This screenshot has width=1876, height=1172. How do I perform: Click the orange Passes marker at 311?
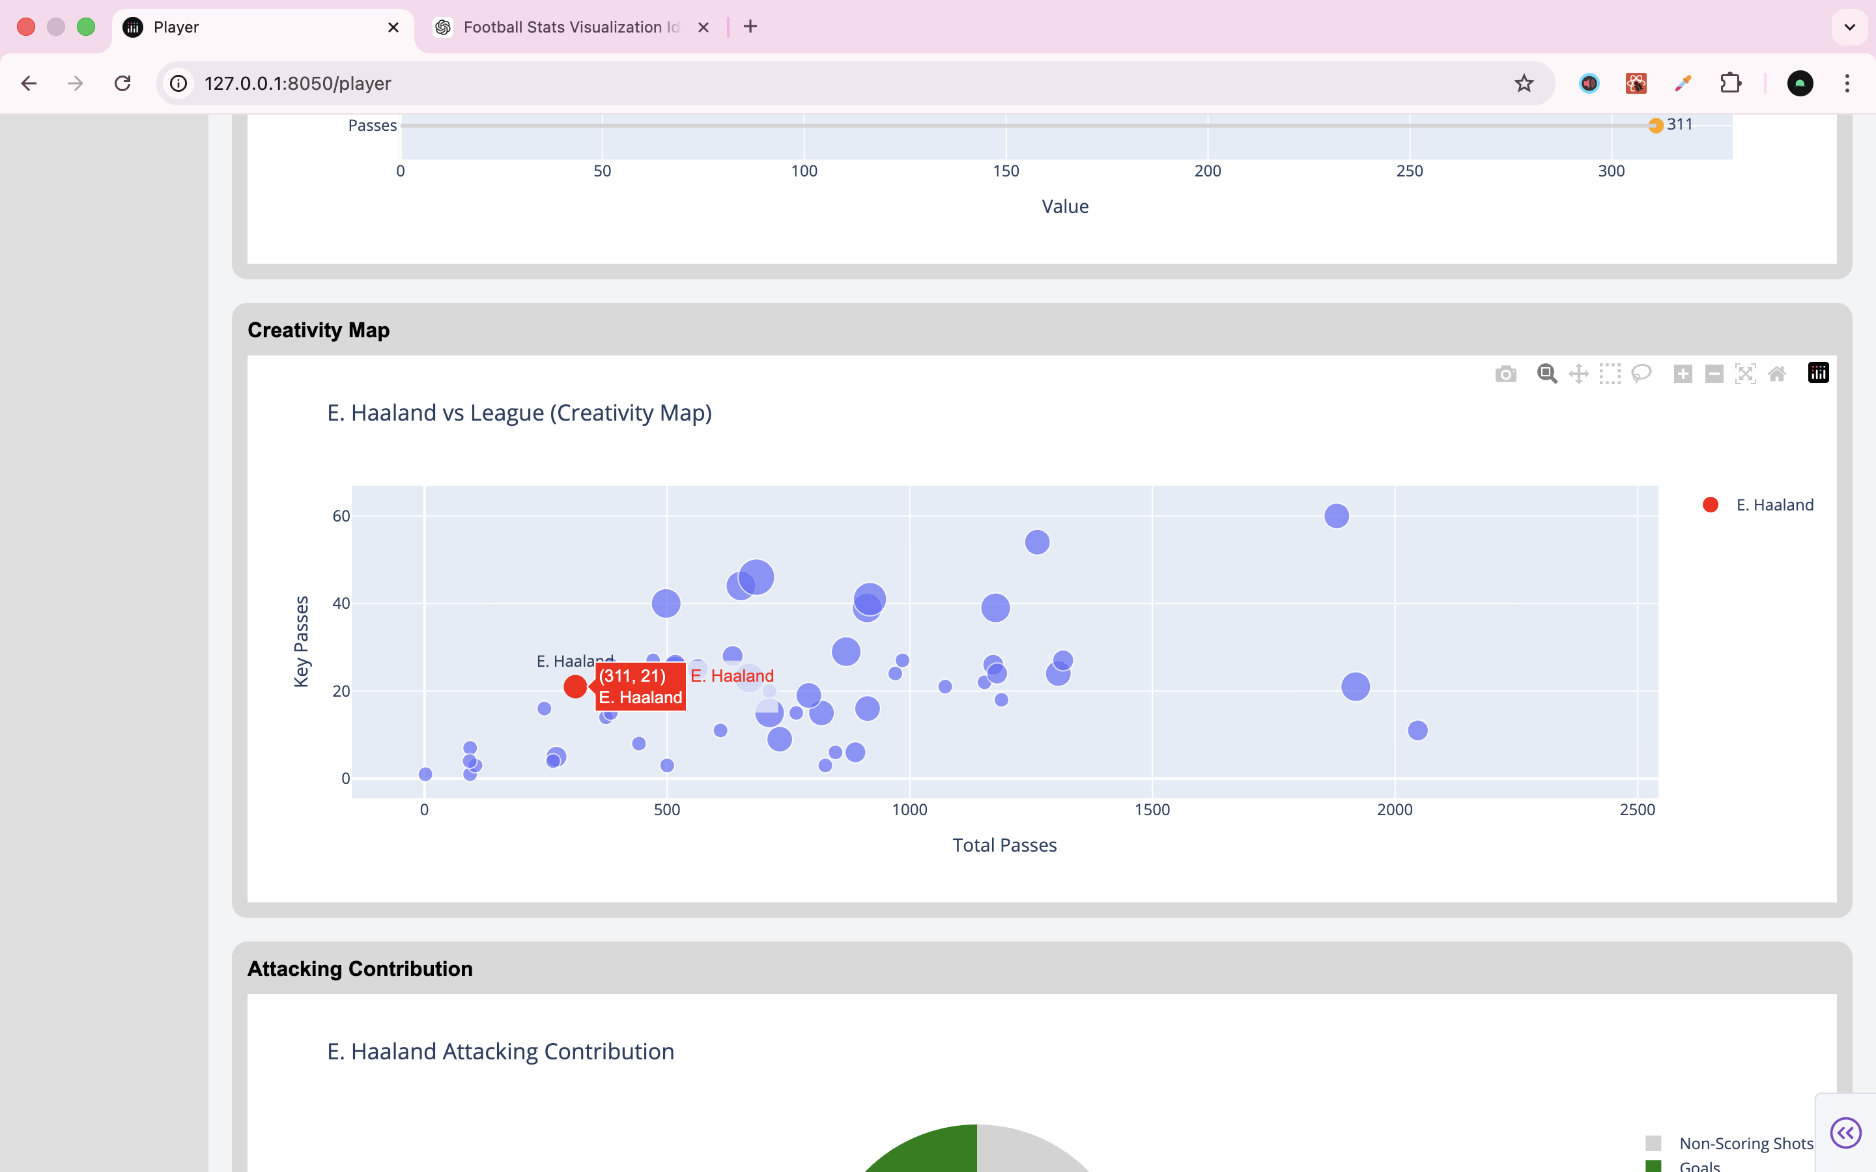pos(1655,126)
